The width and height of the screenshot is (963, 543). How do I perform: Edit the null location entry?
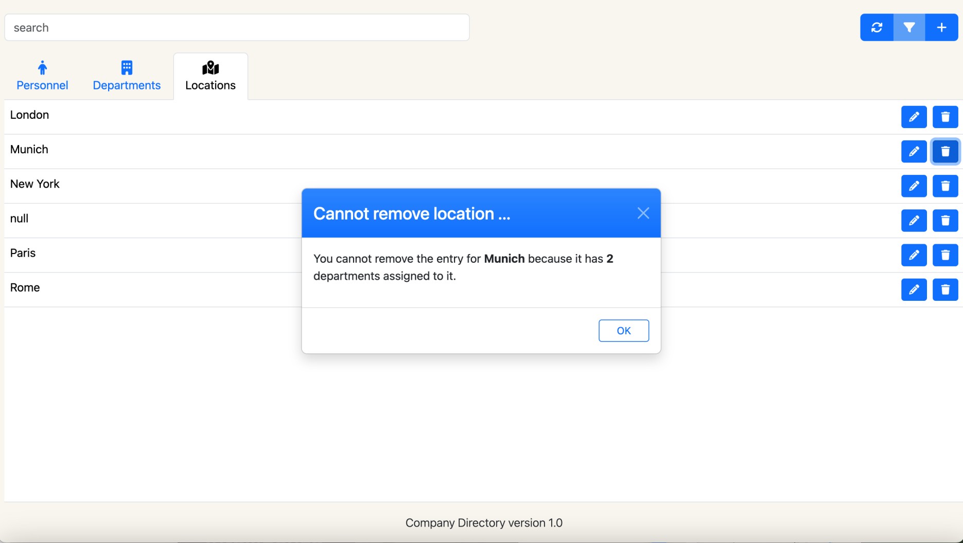914,221
